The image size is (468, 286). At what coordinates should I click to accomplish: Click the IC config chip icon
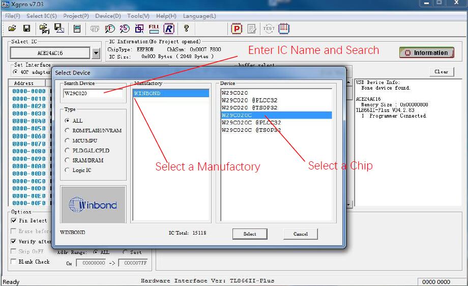coord(77,28)
